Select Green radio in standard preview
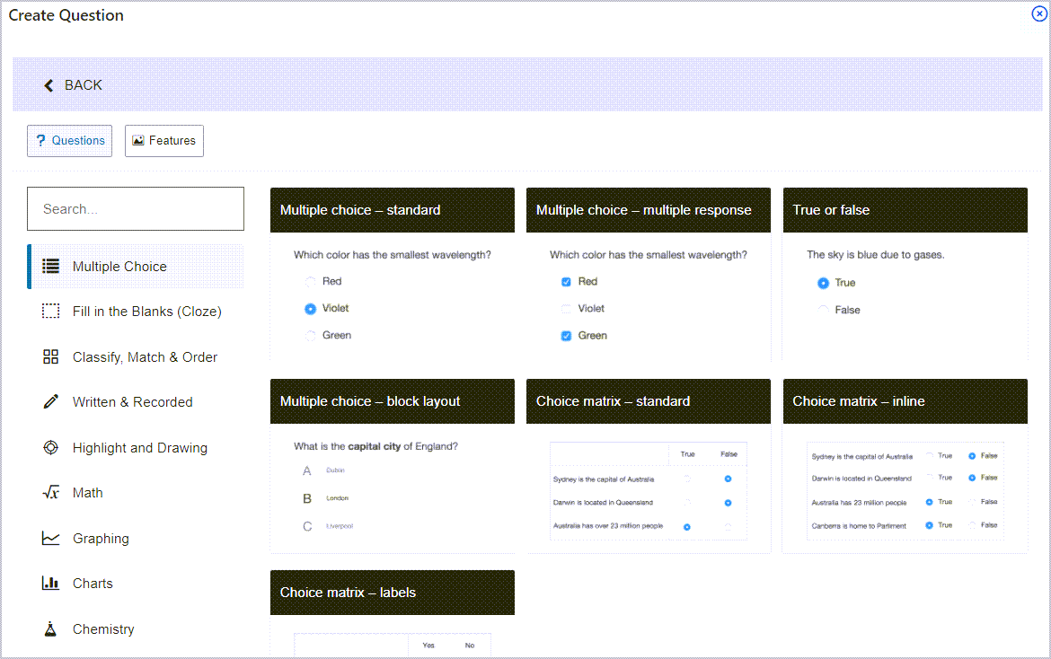Screen dimensions: 1051x659 310,336
